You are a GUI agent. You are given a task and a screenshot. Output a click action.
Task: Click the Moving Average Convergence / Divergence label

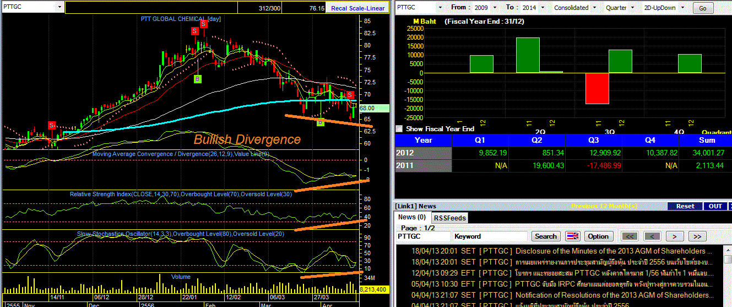coord(180,154)
